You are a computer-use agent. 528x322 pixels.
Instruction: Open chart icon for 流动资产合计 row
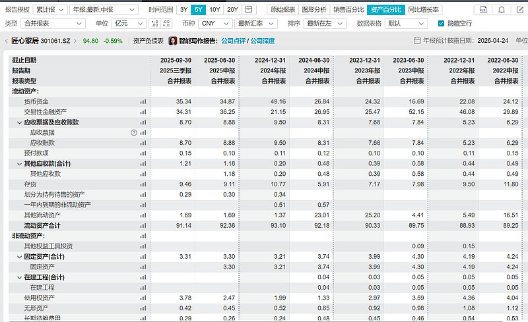pos(143,225)
